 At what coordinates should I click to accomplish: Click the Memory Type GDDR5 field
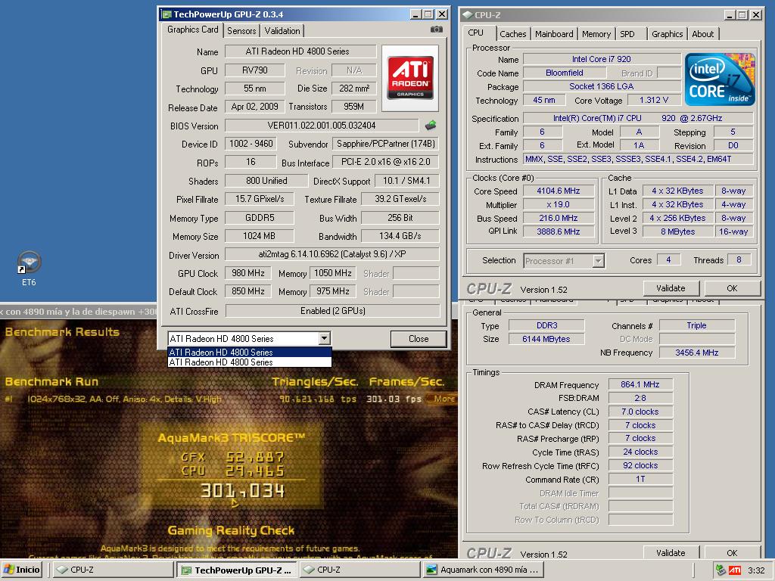click(260, 218)
